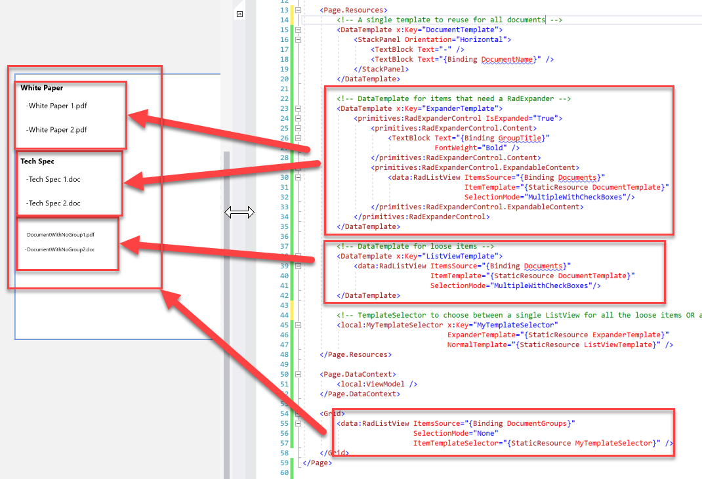Click the ExpanderTemplate attribute on line 46

point(558,335)
